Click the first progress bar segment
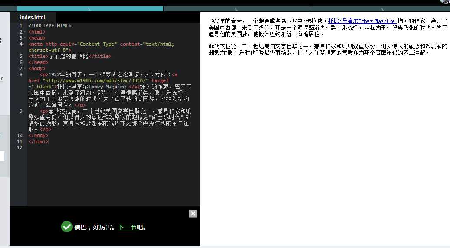This screenshot has height=248, width=450. [x=90, y=9]
